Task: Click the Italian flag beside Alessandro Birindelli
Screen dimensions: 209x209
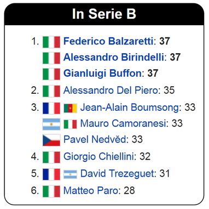Action: point(51,58)
